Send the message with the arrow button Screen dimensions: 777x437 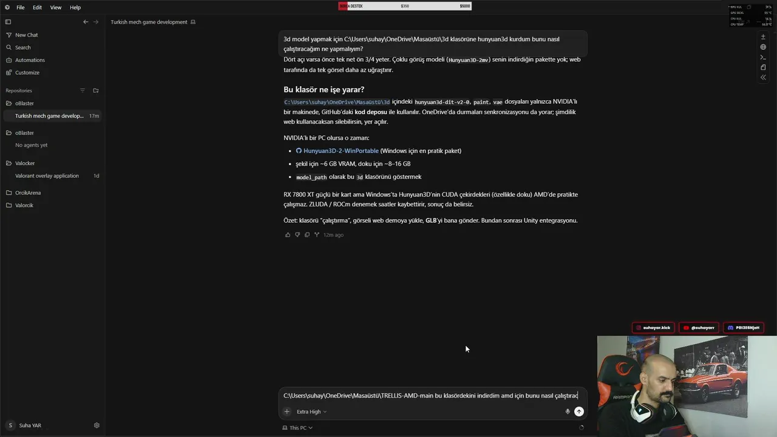(579, 412)
